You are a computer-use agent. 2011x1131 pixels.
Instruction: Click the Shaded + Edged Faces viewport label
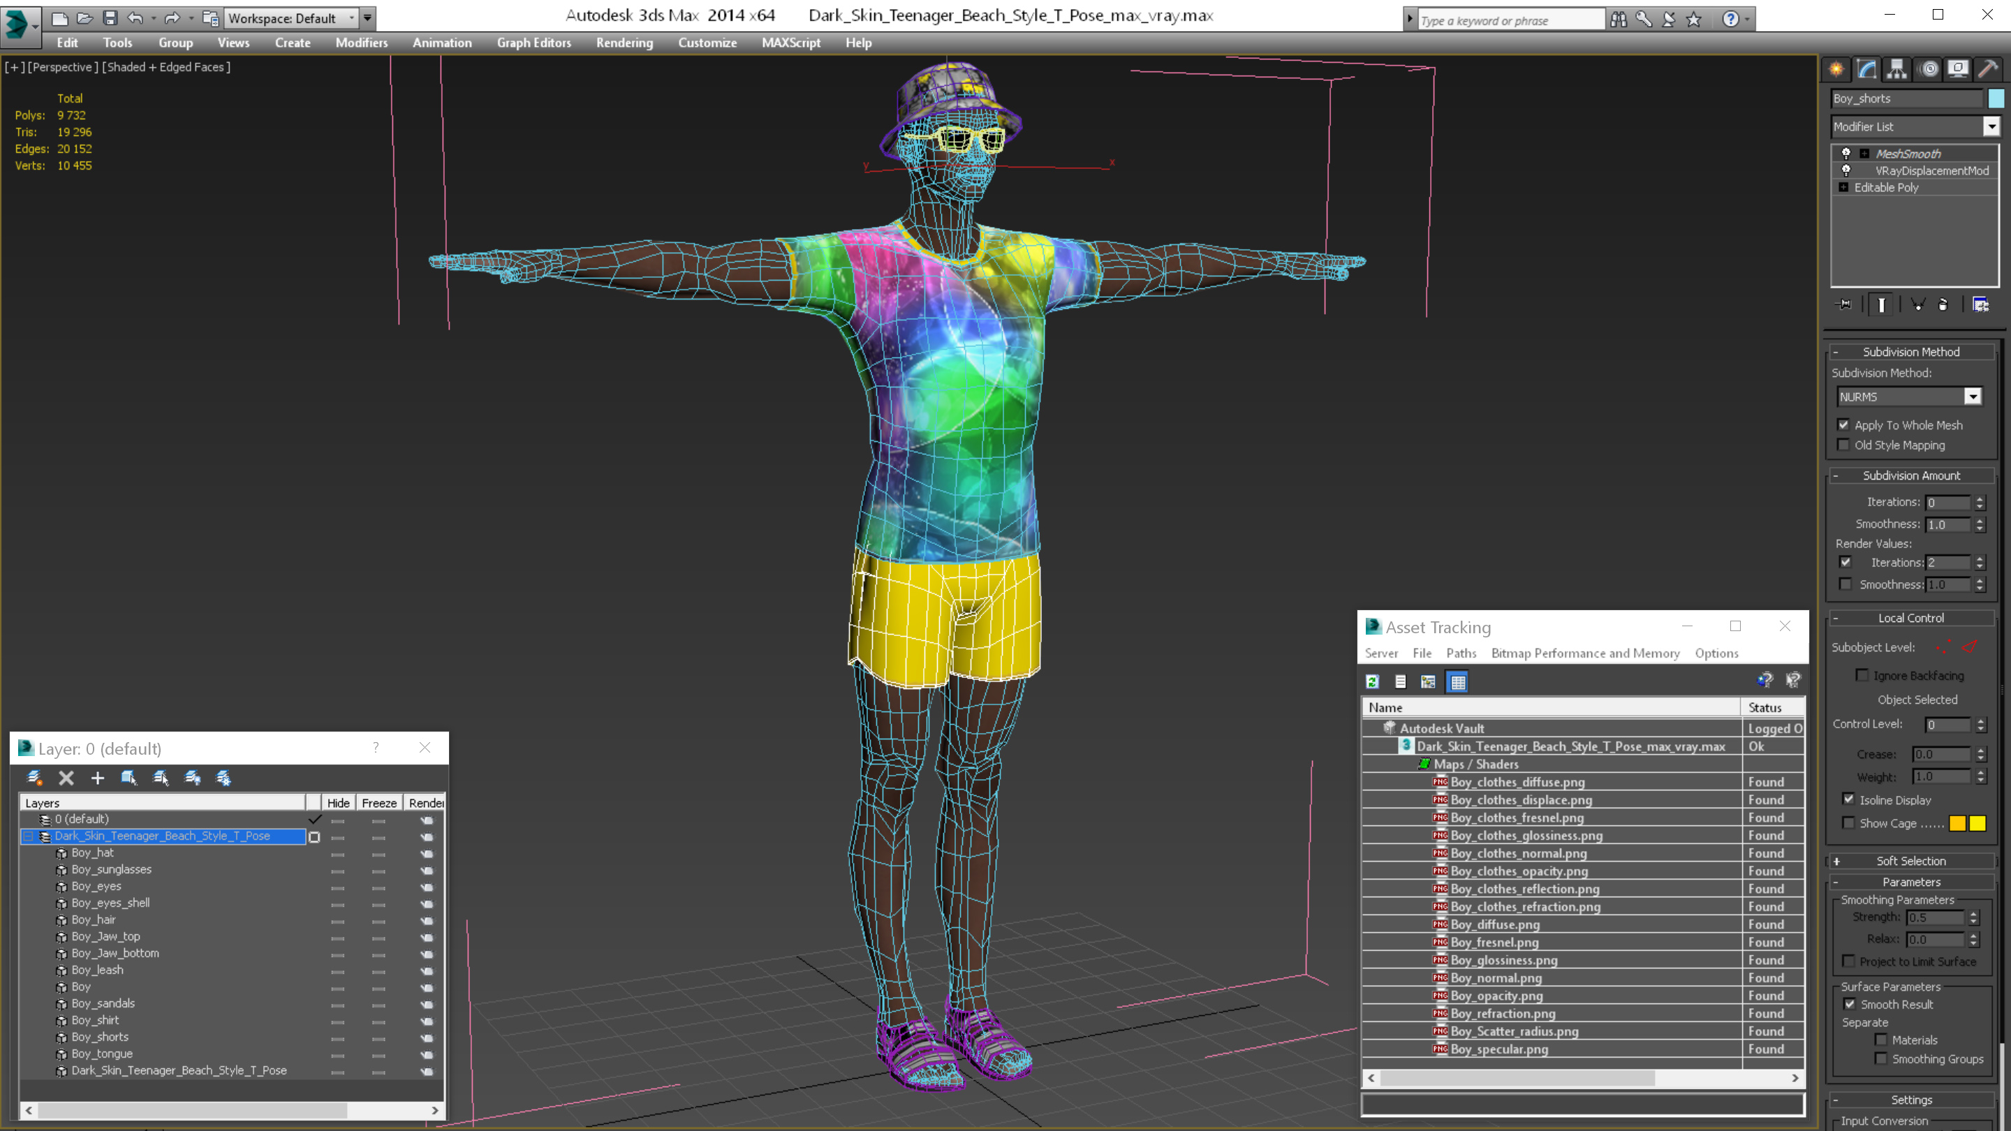[165, 67]
